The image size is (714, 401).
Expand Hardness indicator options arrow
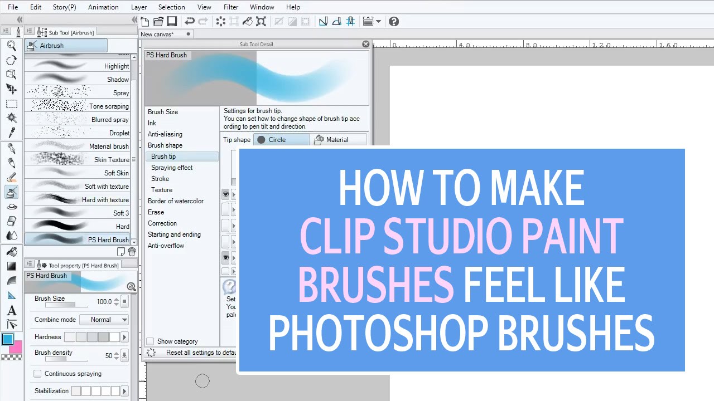click(124, 337)
